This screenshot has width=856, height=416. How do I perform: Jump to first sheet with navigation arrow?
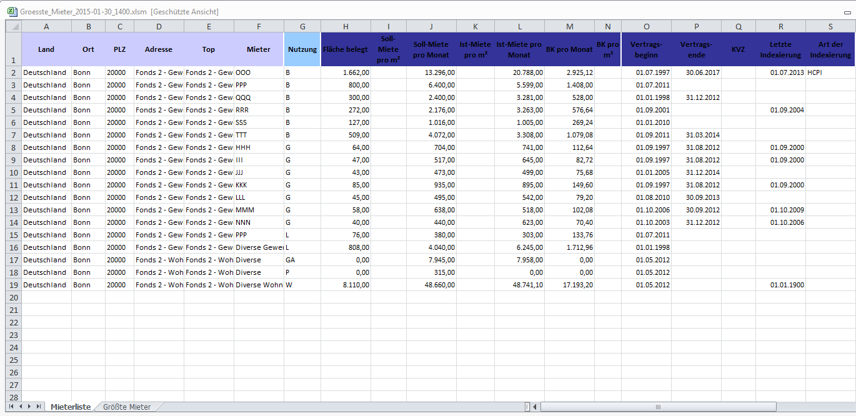pos(12,407)
